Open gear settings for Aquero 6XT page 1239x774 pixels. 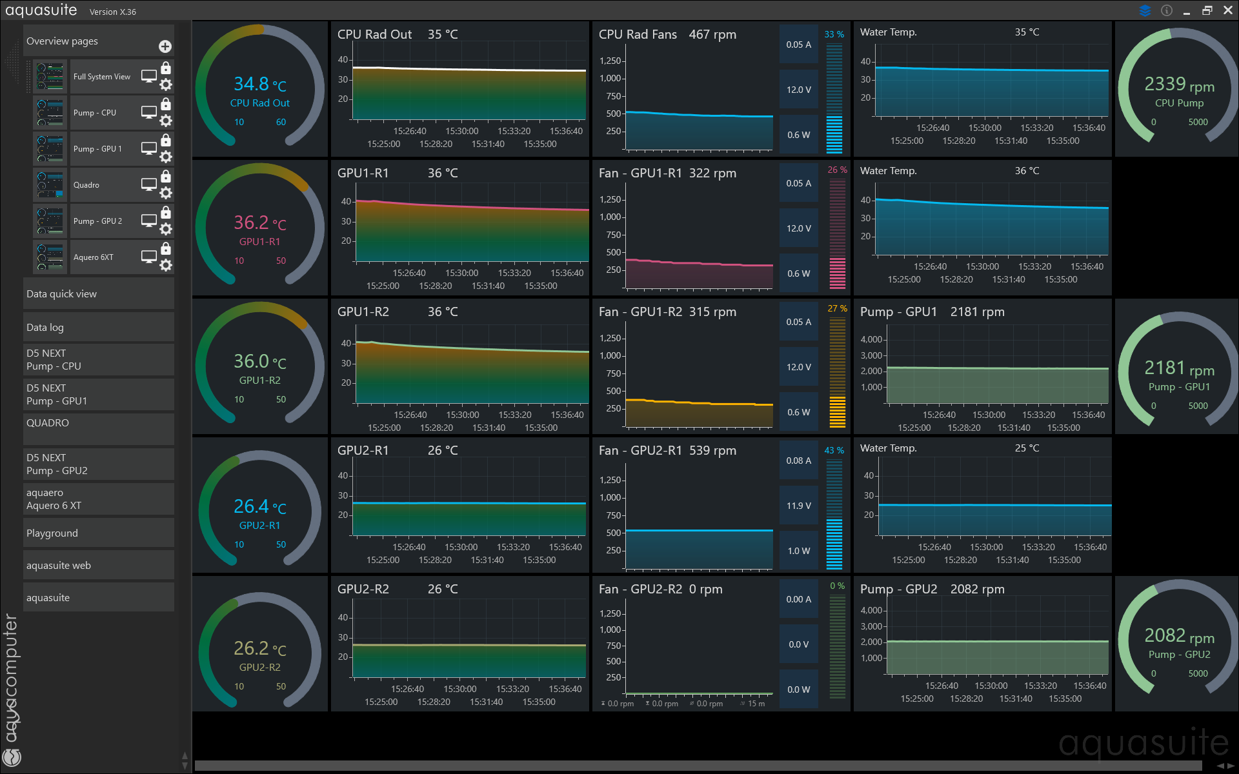point(166,265)
